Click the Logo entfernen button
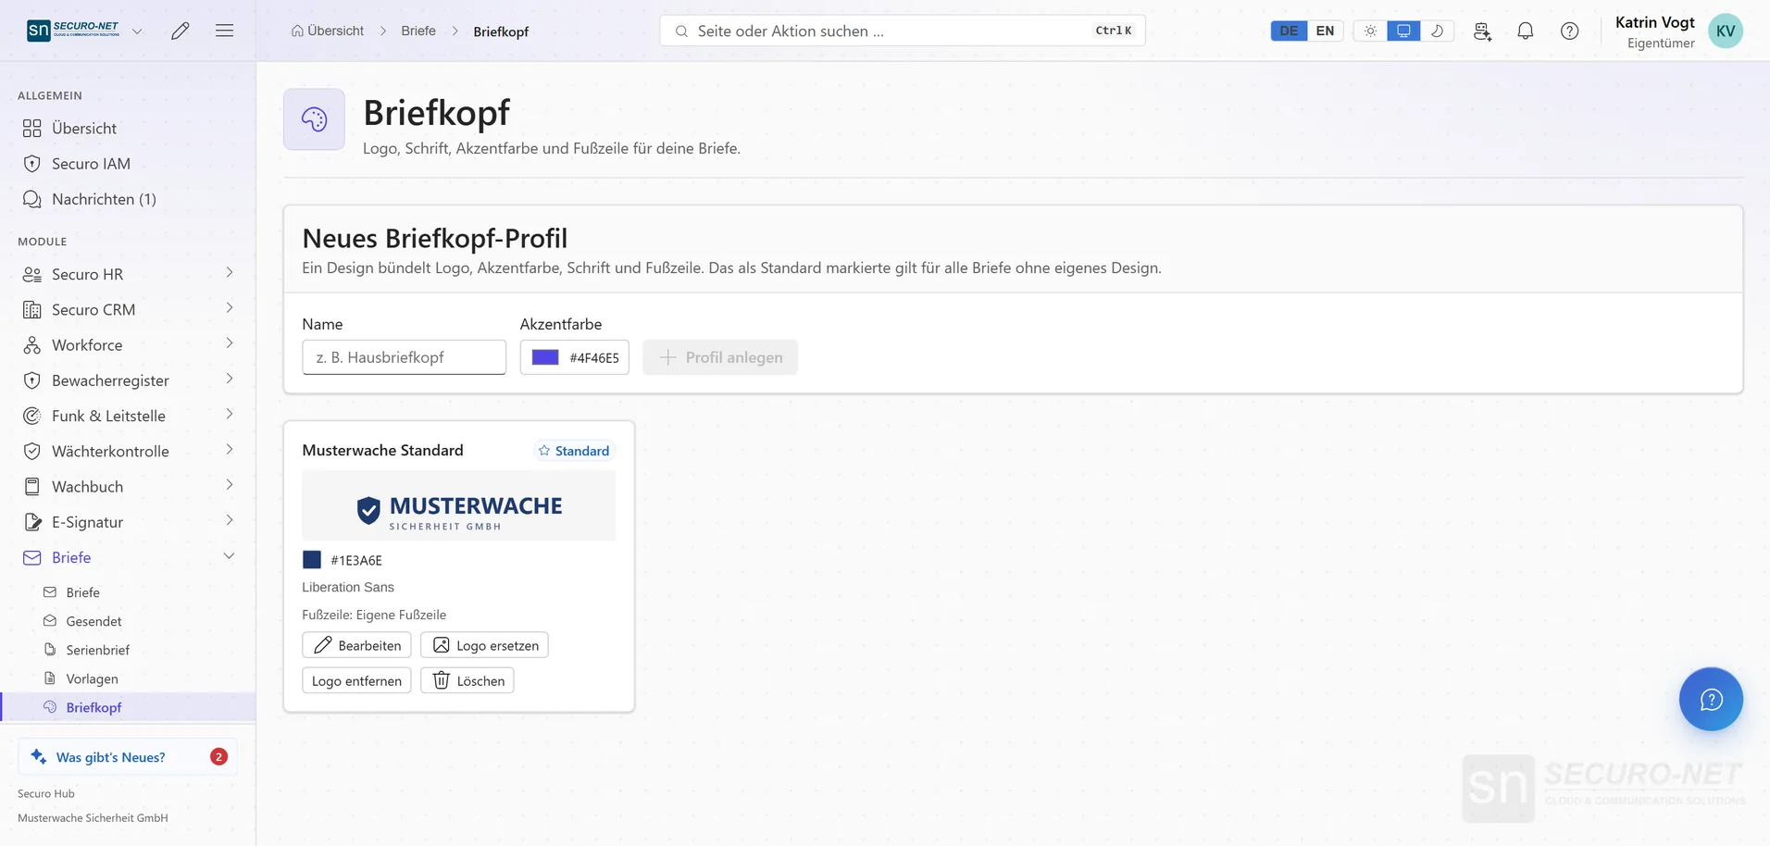 (356, 680)
